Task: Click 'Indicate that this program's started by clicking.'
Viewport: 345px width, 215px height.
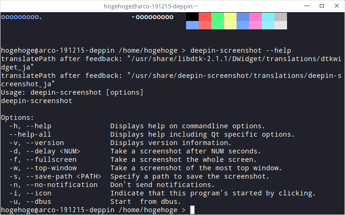Action: click(213, 193)
